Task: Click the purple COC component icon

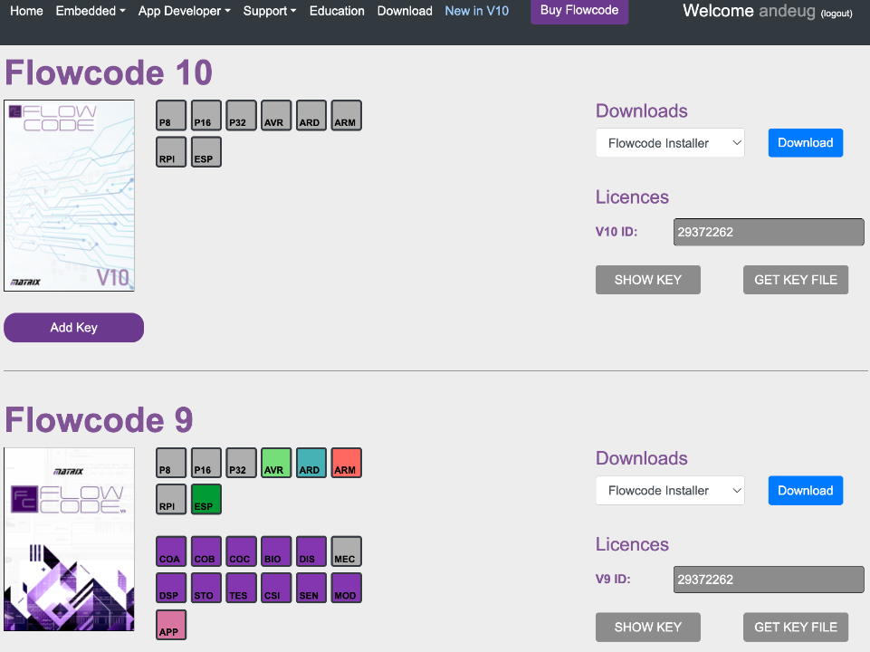Action: tap(242, 551)
